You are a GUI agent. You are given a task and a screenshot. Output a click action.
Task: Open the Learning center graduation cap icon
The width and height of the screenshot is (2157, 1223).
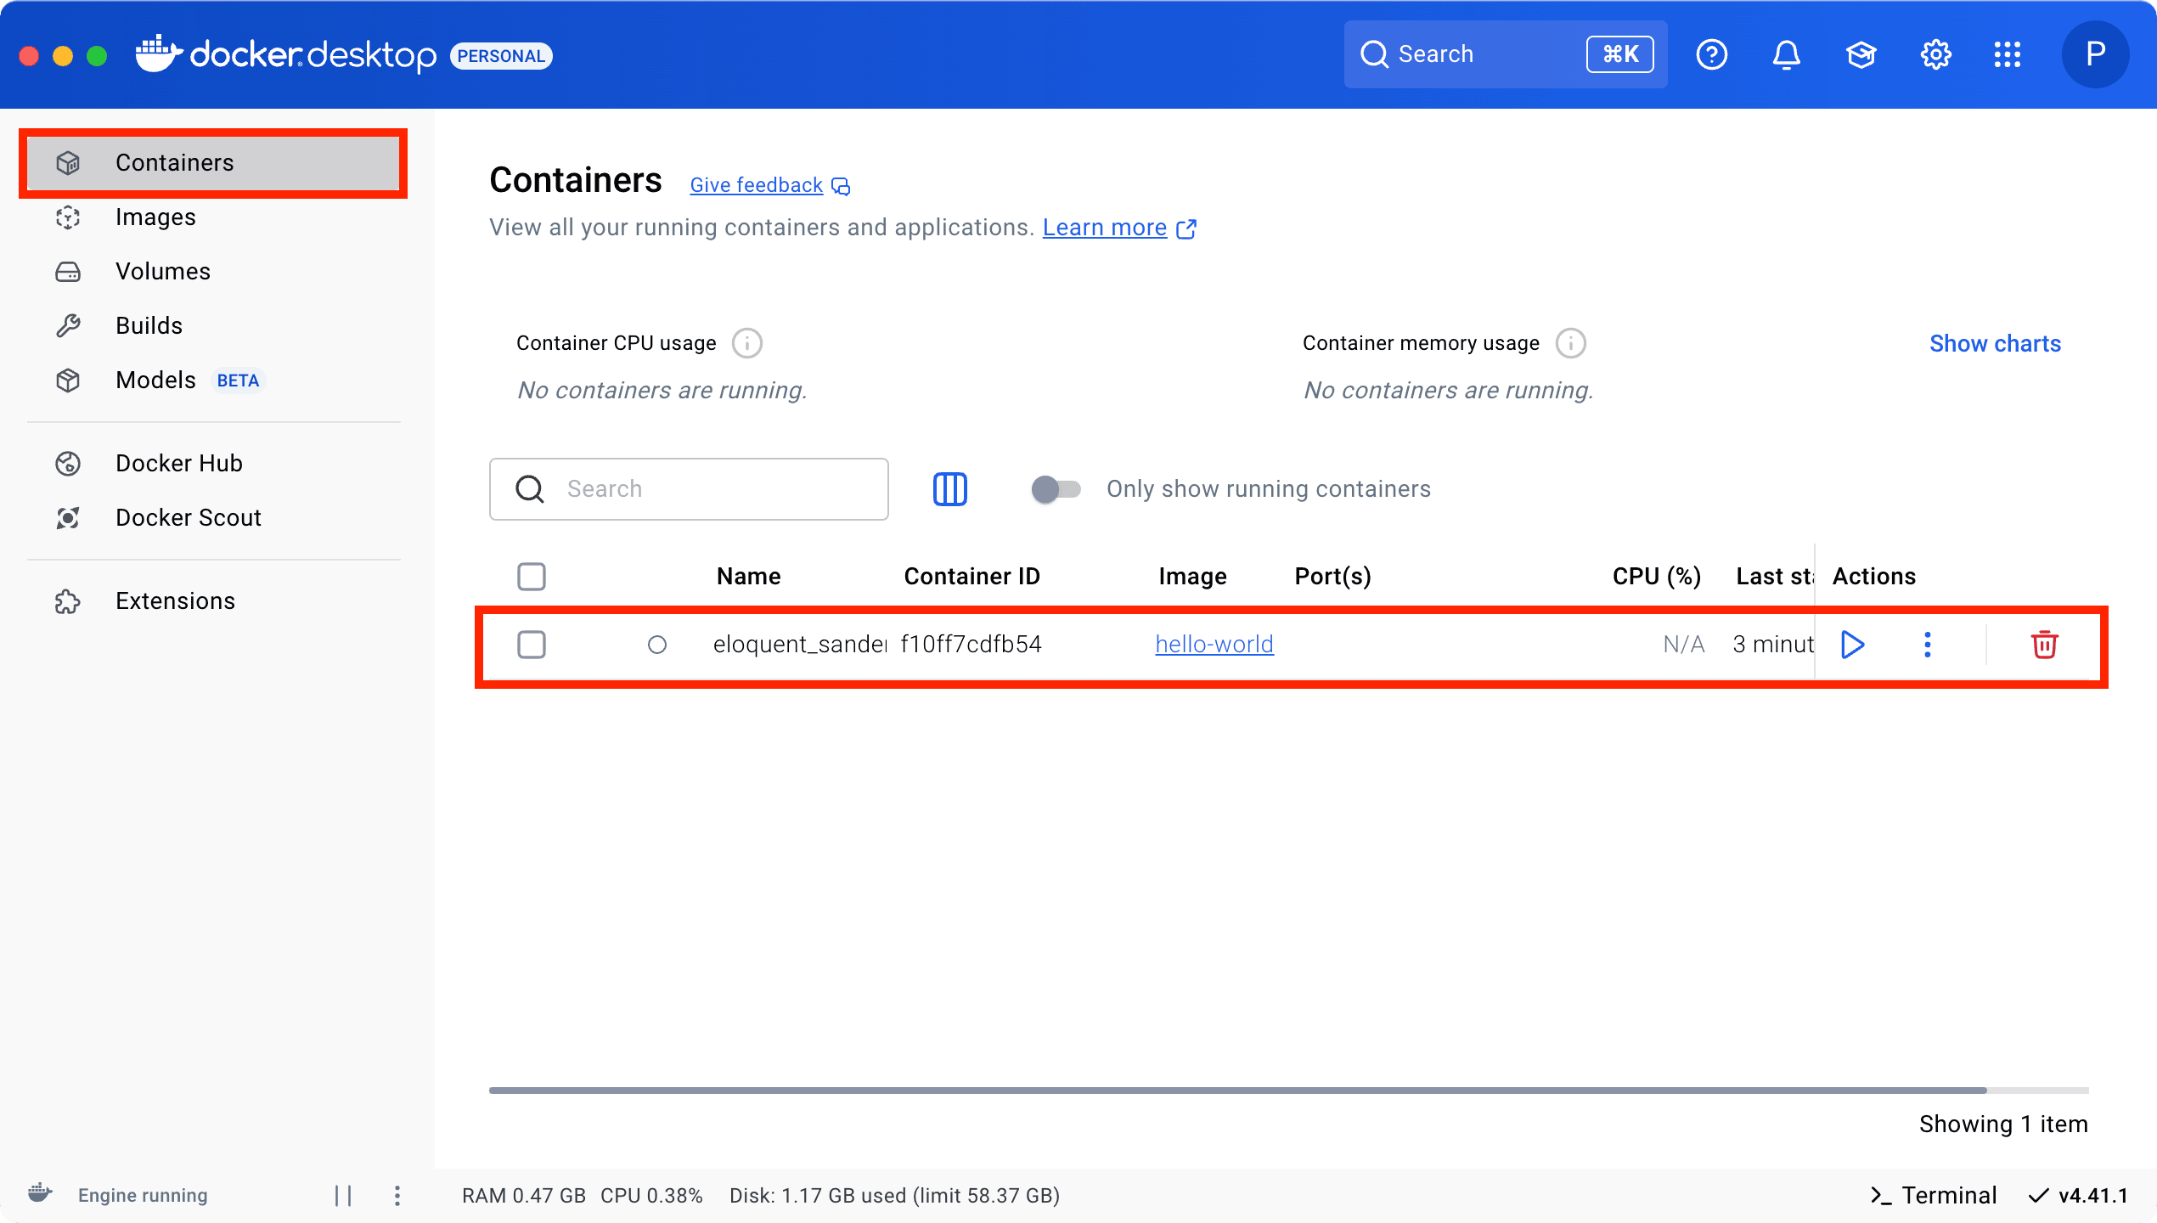[x=1861, y=54]
